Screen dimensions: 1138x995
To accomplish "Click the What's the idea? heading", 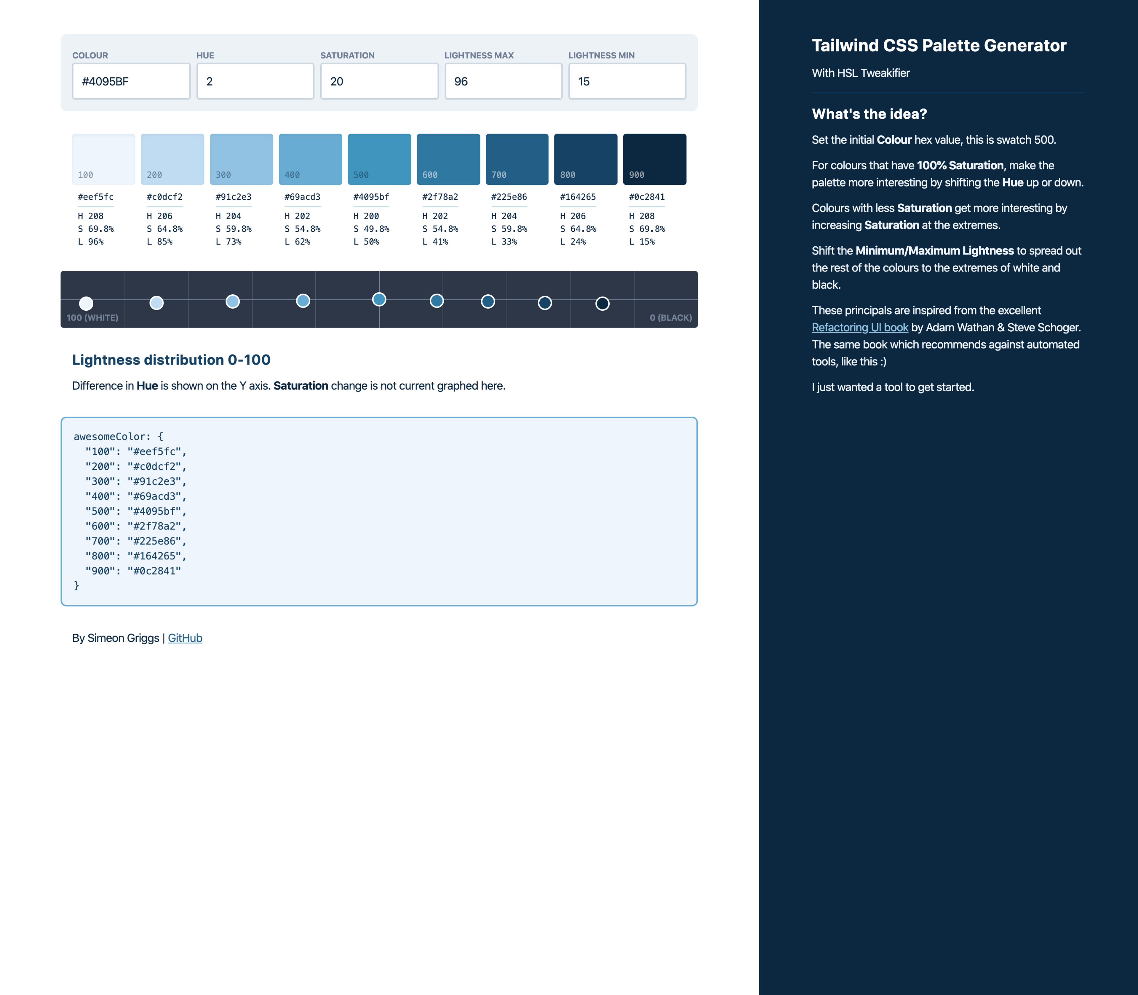I will point(870,114).
